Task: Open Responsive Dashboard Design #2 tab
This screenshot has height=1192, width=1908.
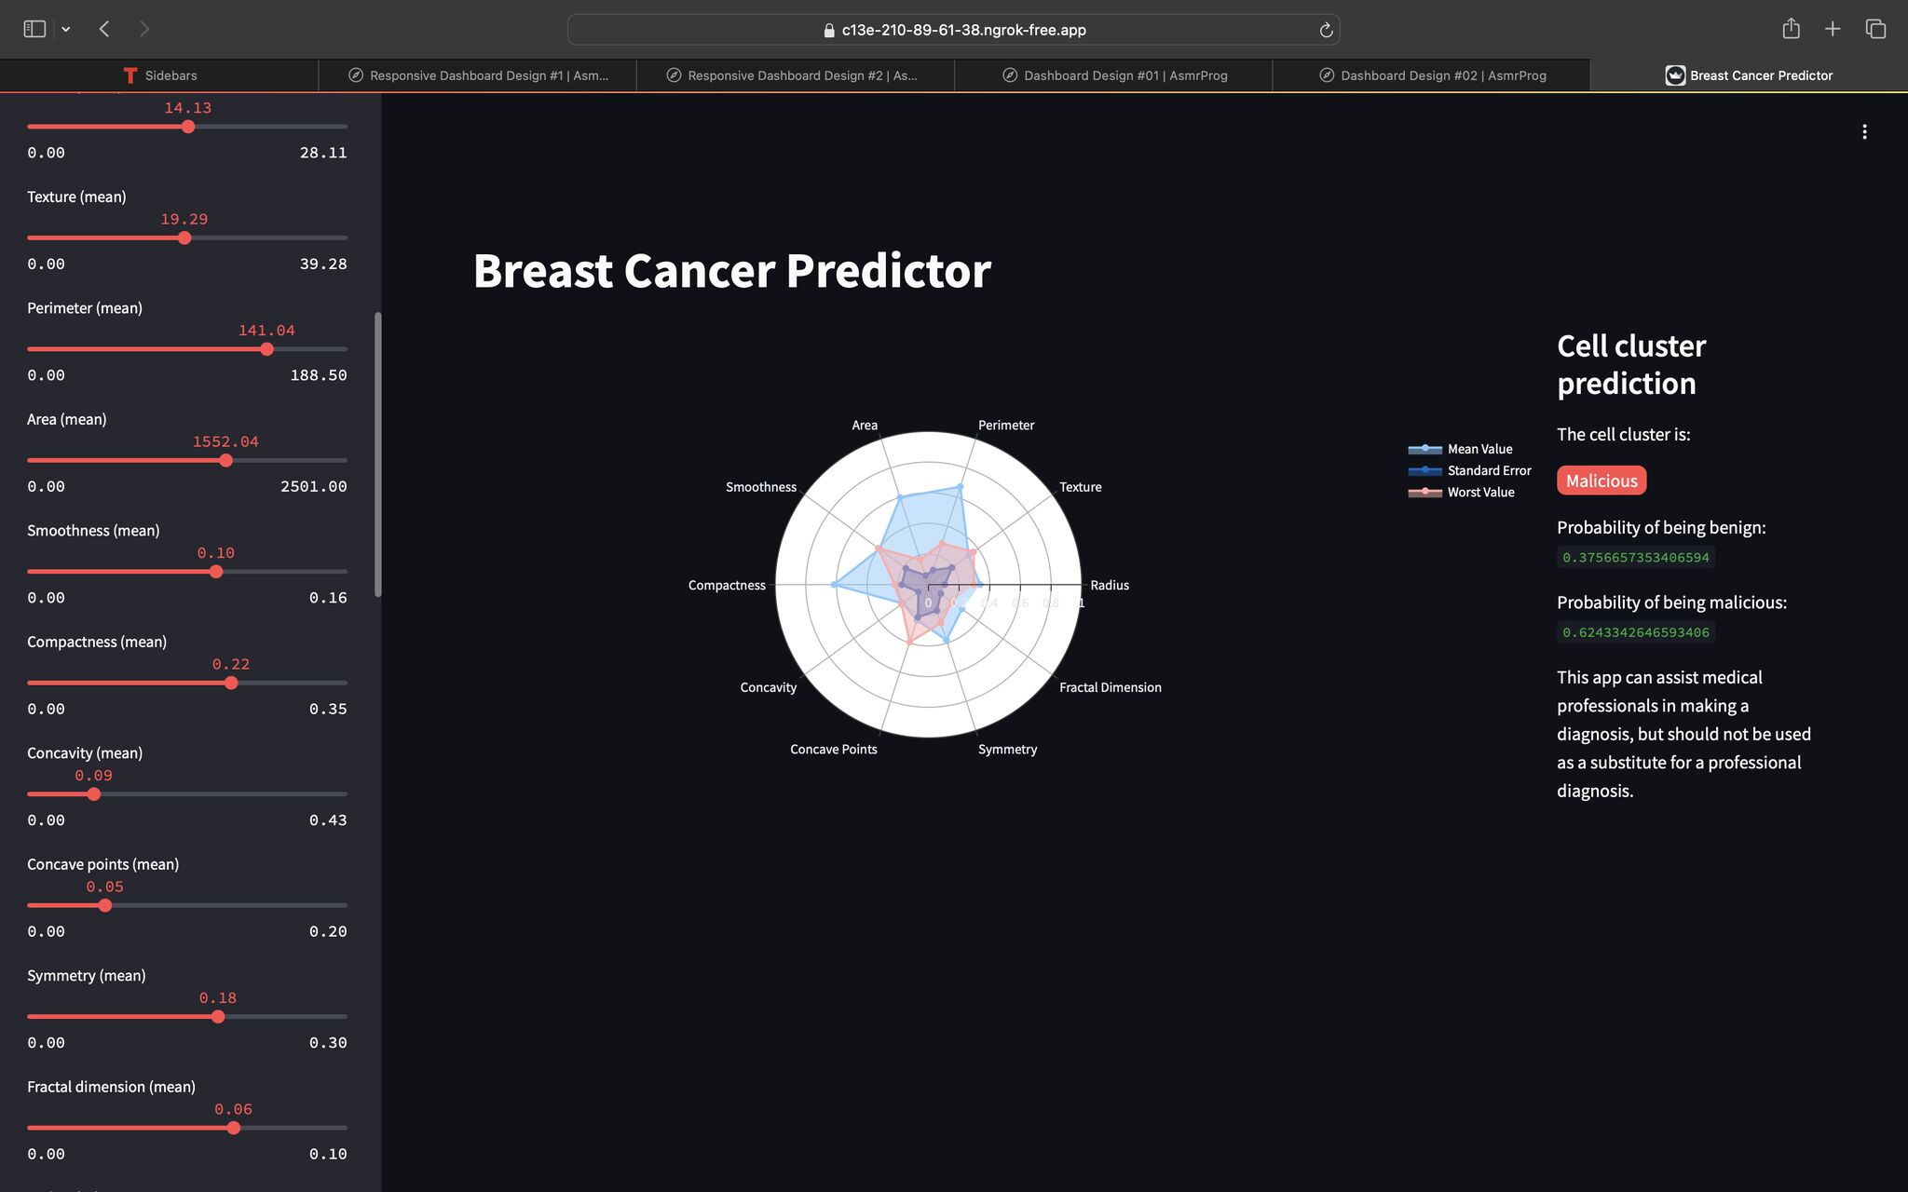Action: (795, 75)
